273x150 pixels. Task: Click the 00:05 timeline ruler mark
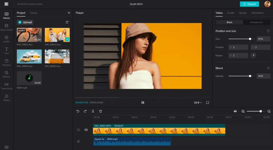(191, 117)
